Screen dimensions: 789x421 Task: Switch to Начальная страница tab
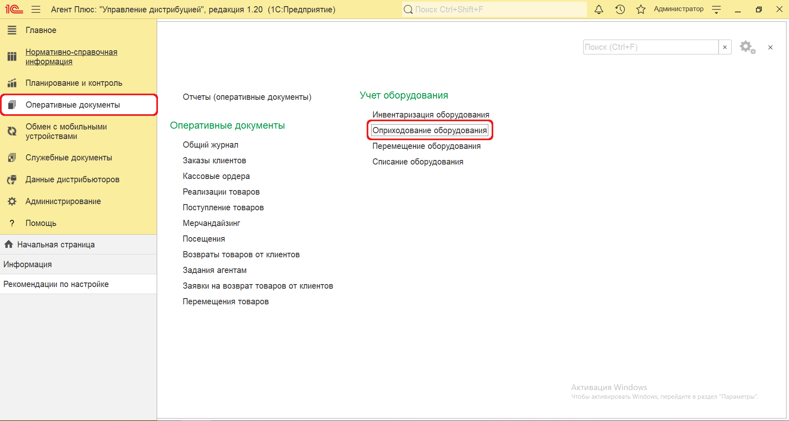pos(56,245)
